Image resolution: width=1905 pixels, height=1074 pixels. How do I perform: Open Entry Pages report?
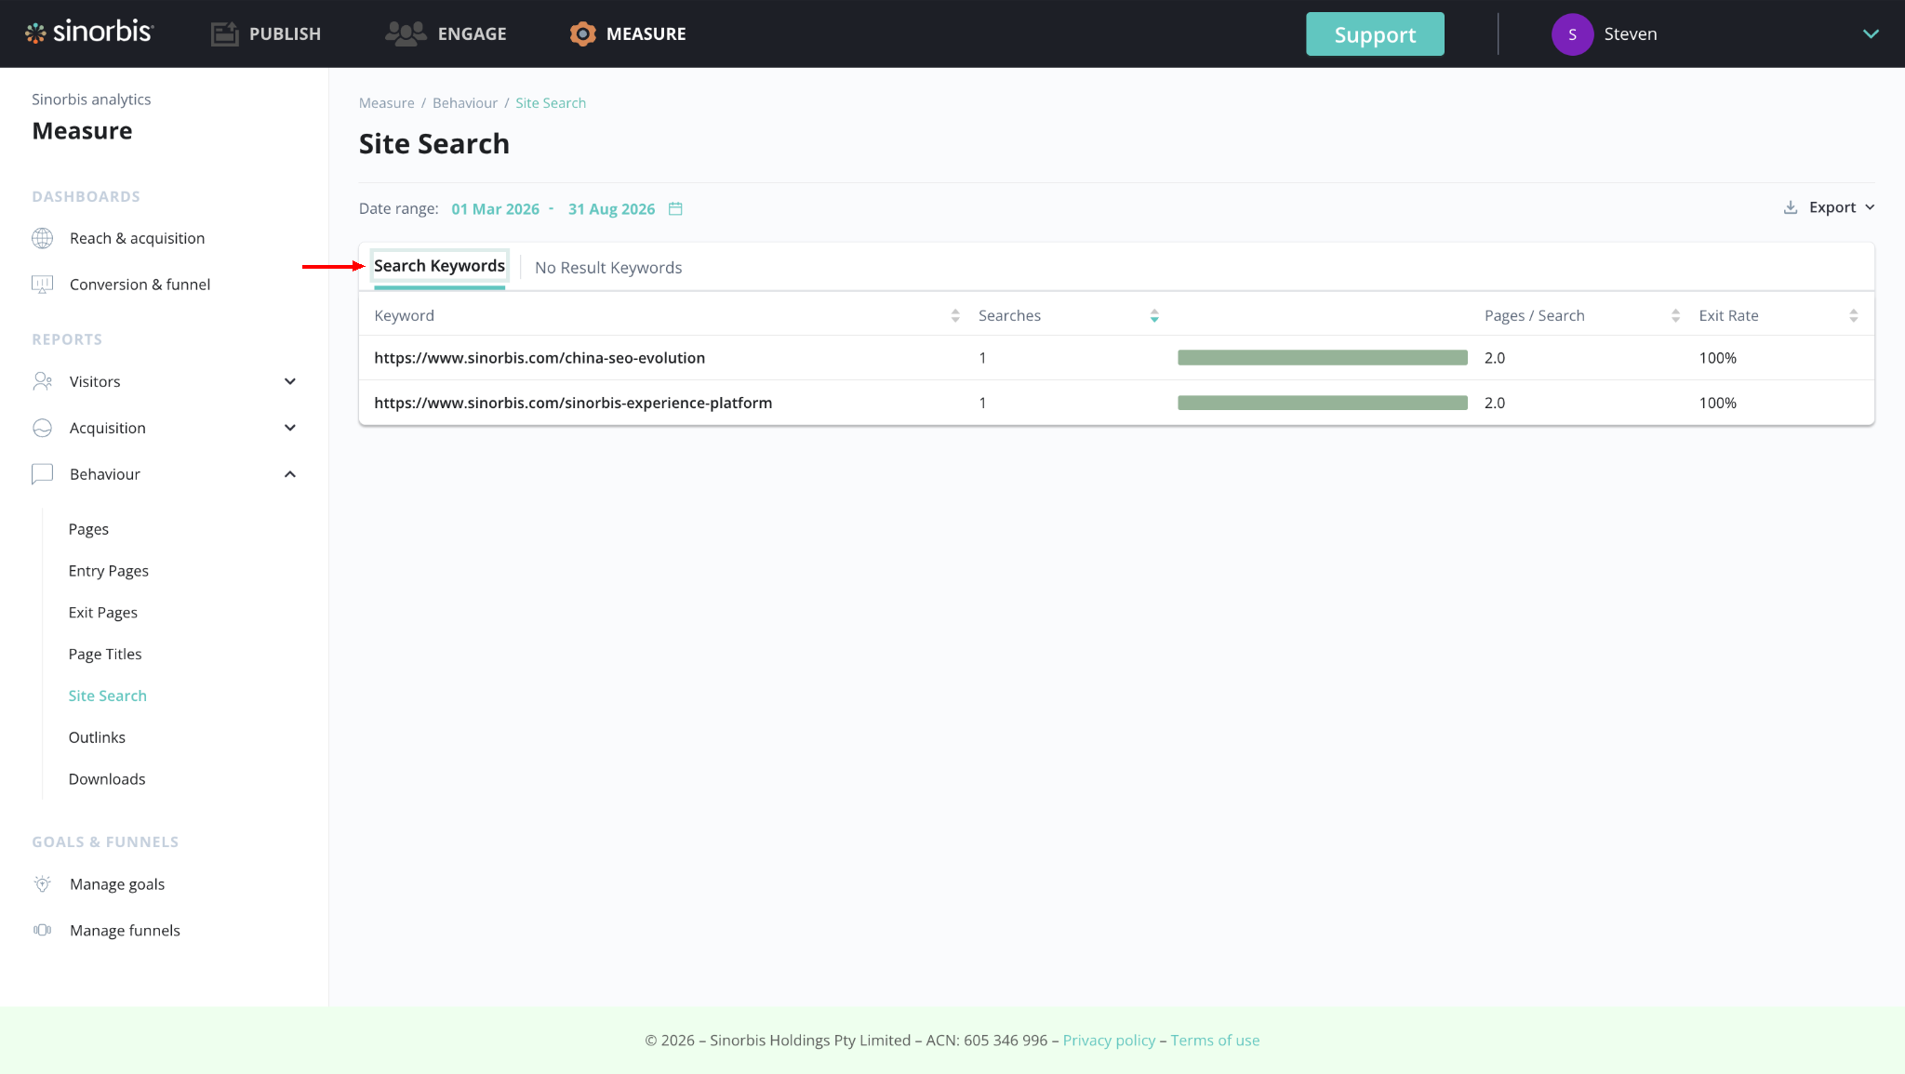[x=109, y=571]
